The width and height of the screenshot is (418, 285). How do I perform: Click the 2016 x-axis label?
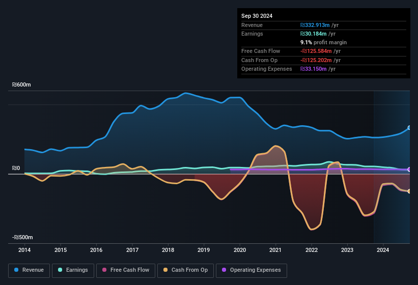point(96,250)
